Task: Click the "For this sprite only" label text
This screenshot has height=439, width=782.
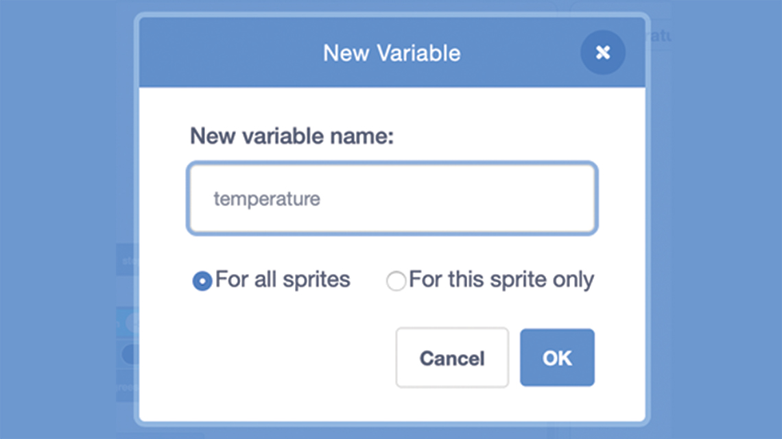Action: click(501, 279)
